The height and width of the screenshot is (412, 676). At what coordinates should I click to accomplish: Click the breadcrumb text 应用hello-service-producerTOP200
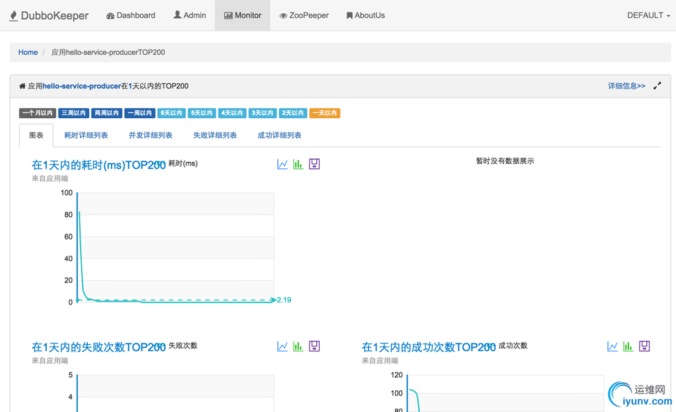point(108,52)
